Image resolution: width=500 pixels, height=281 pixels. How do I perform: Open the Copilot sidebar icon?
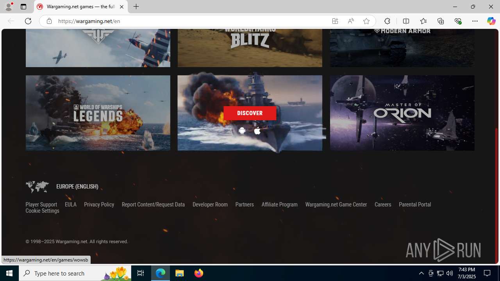491,21
